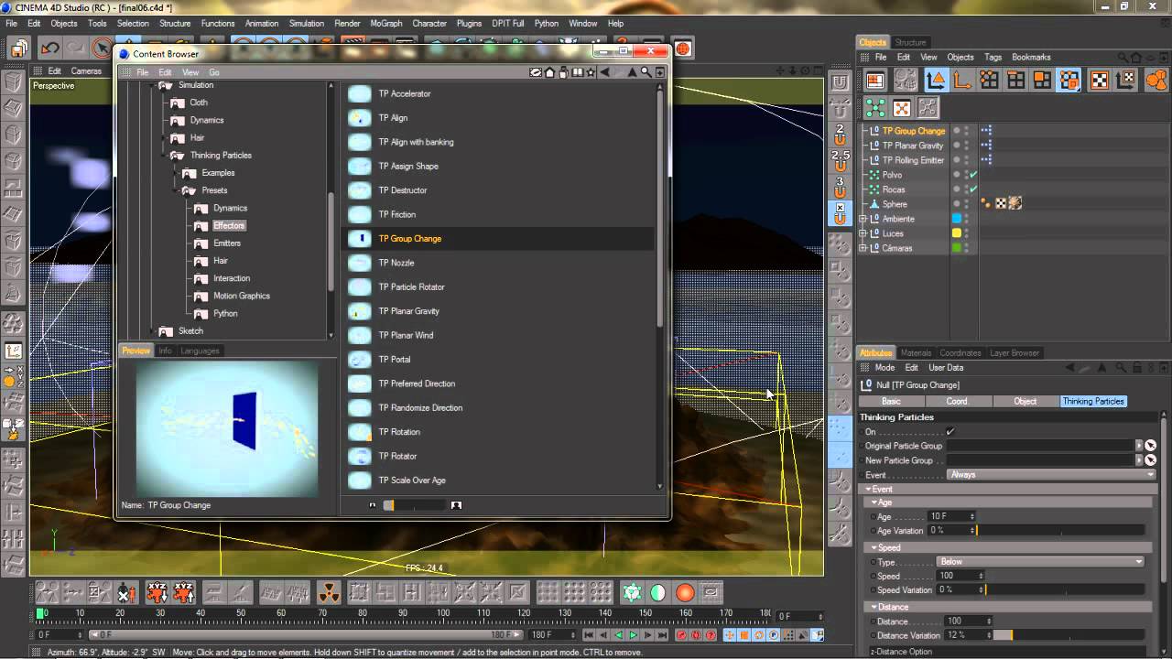Switch to the Structure tab

(910, 42)
